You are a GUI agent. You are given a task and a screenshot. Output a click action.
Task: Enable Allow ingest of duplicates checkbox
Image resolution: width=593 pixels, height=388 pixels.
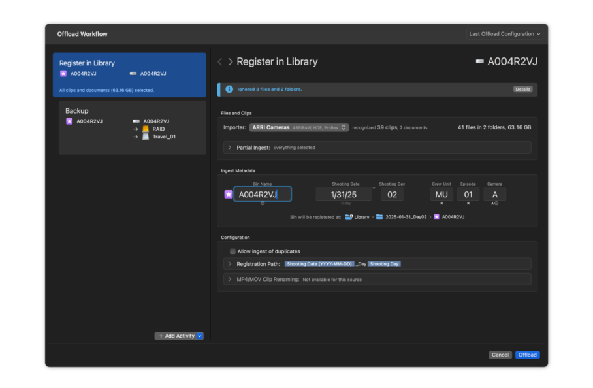[x=232, y=251]
